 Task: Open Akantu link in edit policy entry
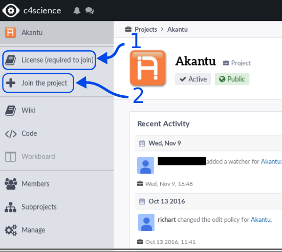(x=261, y=220)
